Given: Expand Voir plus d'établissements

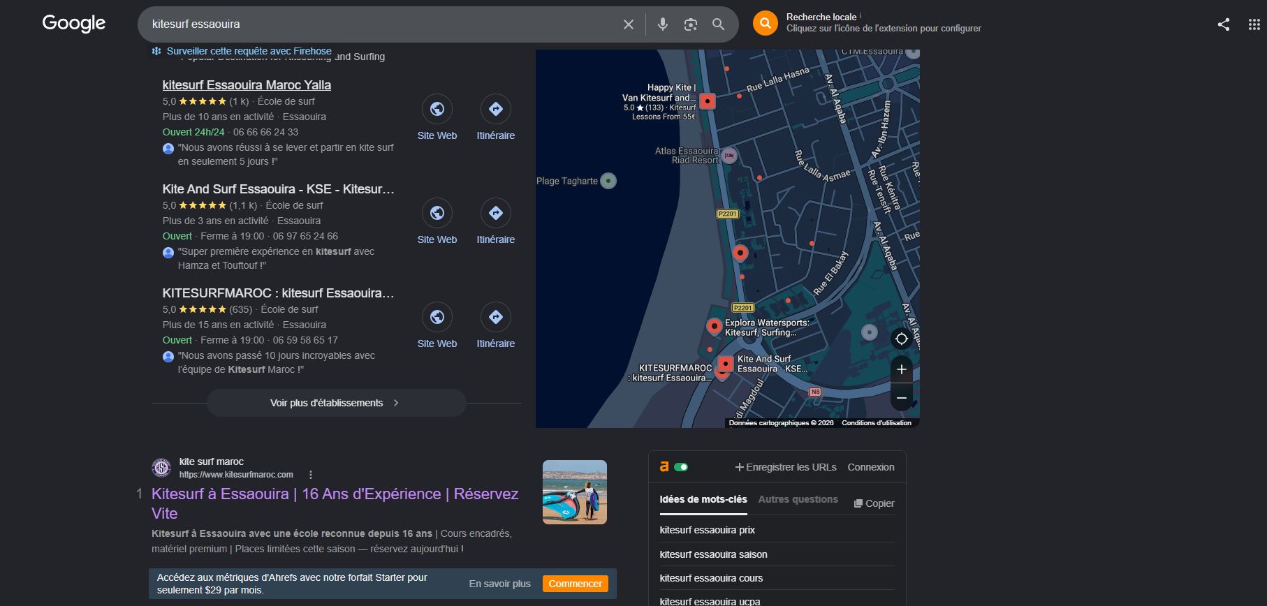Looking at the screenshot, I should 336,403.
